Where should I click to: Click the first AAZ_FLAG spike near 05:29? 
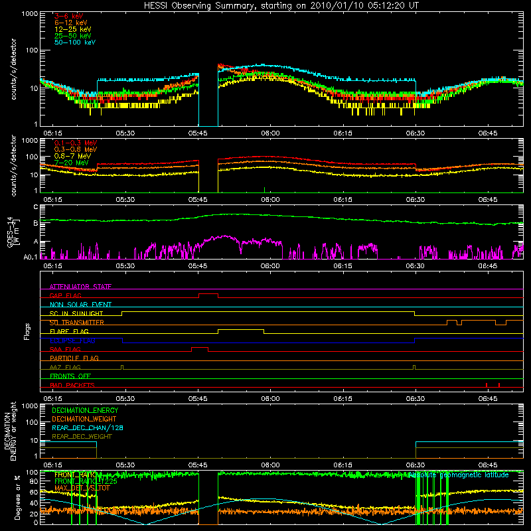[x=122, y=367]
